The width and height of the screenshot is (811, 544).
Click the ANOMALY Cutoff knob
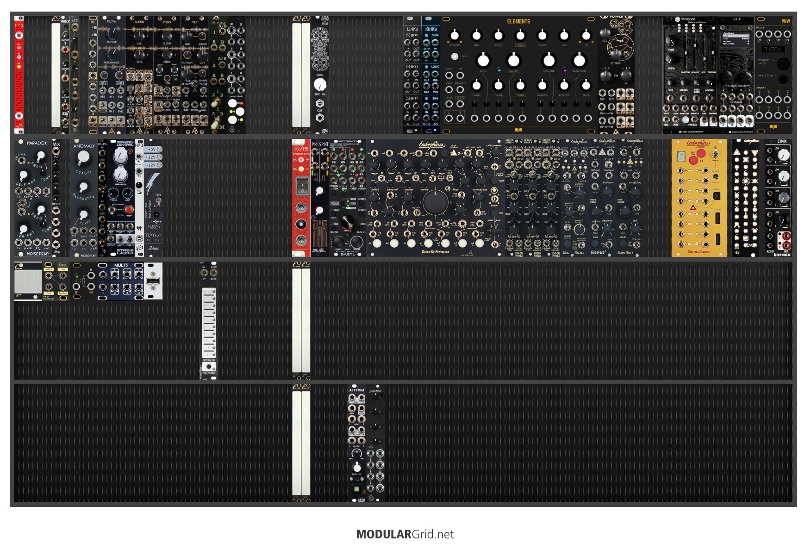[83, 158]
